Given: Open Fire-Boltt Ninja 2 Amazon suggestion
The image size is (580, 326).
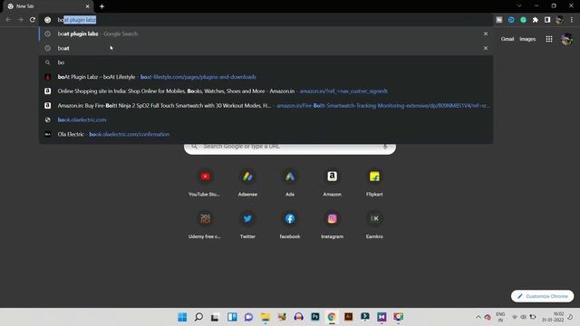Looking at the screenshot, I should coord(266,105).
